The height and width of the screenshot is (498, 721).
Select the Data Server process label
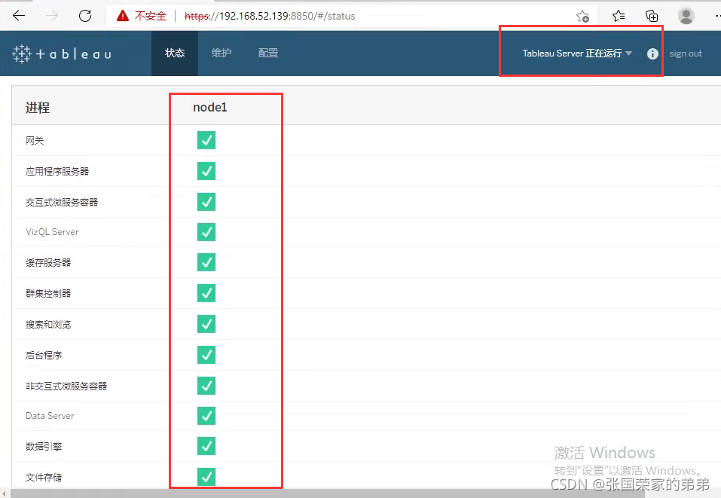coord(50,416)
